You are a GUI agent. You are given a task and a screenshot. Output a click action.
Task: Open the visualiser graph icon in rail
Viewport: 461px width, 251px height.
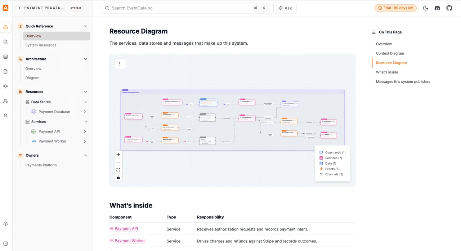[5, 86]
